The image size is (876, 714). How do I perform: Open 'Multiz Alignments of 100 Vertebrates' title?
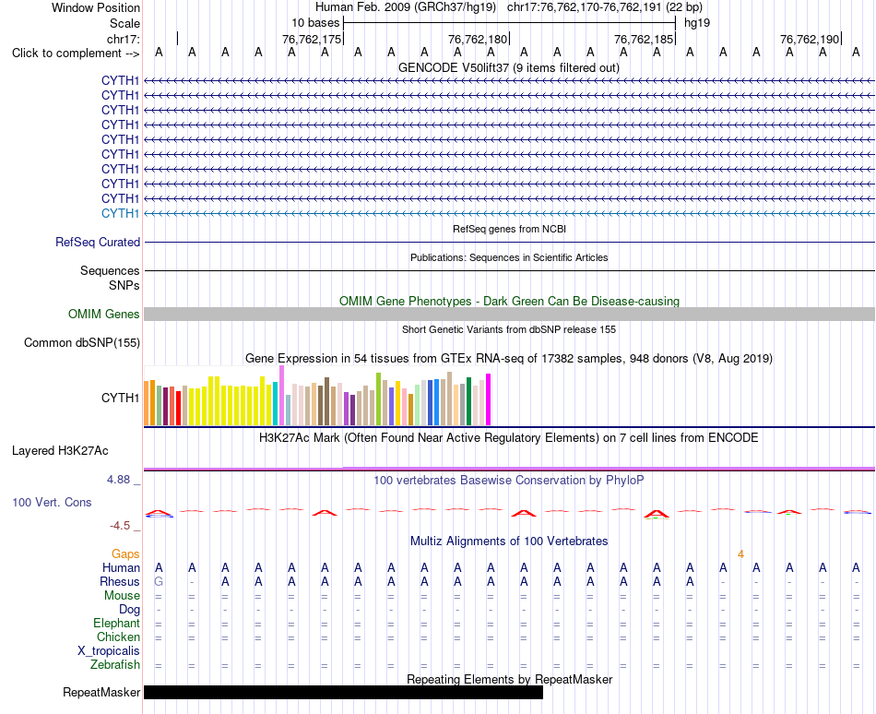click(x=509, y=541)
